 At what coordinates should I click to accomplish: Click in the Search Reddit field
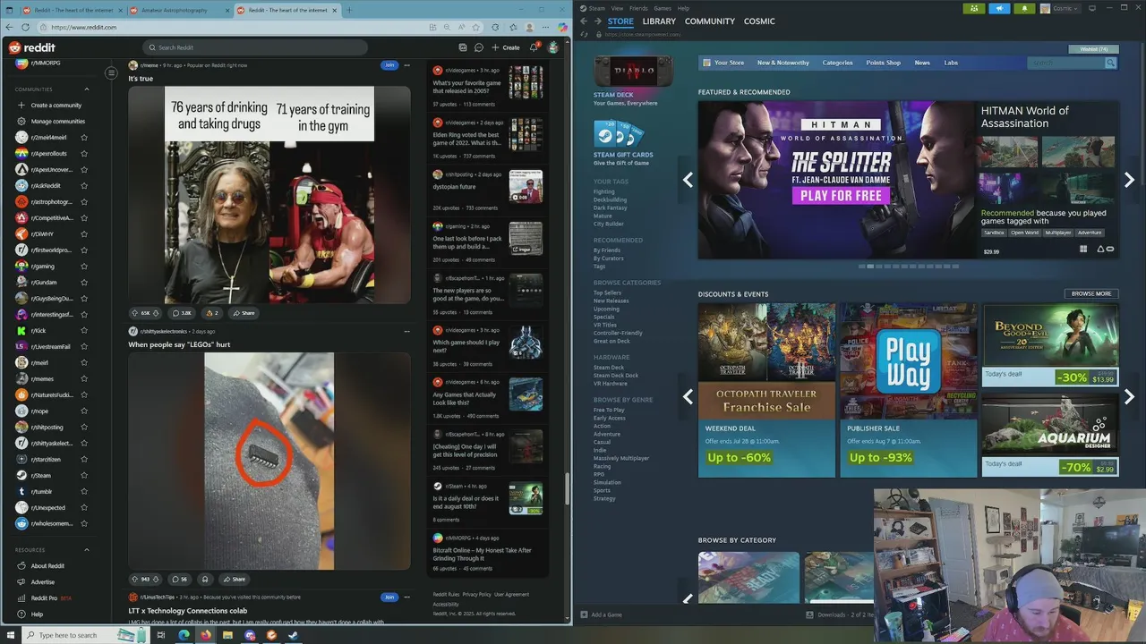coord(255,47)
